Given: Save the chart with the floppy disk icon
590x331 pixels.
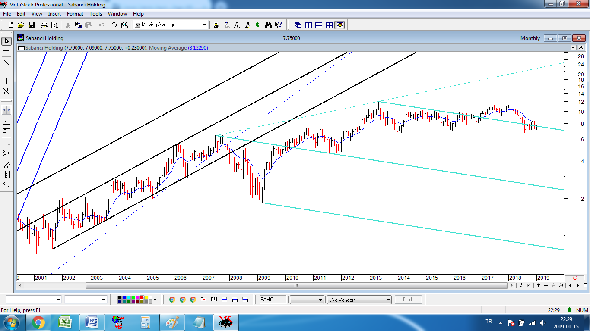Looking at the screenshot, I should pos(32,25).
